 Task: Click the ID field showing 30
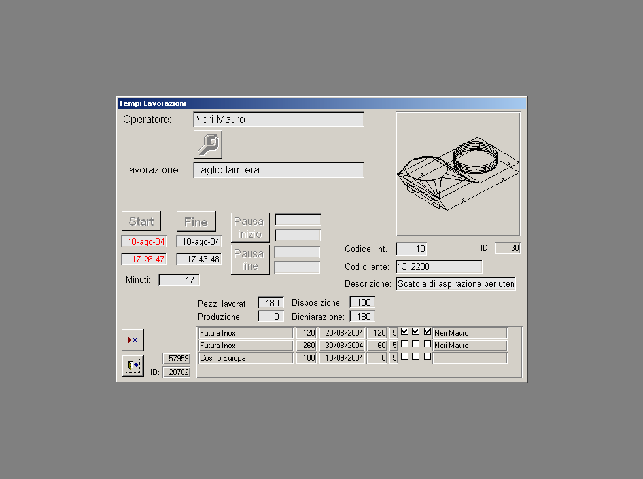(508, 248)
